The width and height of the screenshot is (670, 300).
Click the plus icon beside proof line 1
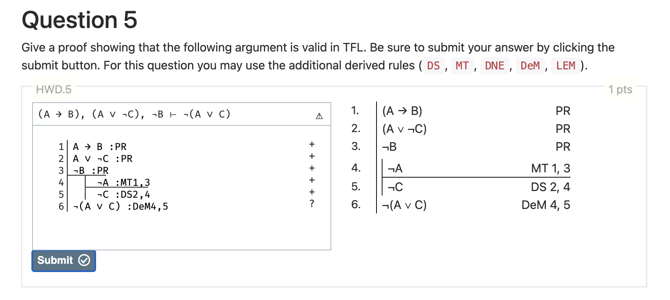click(312, 144)
